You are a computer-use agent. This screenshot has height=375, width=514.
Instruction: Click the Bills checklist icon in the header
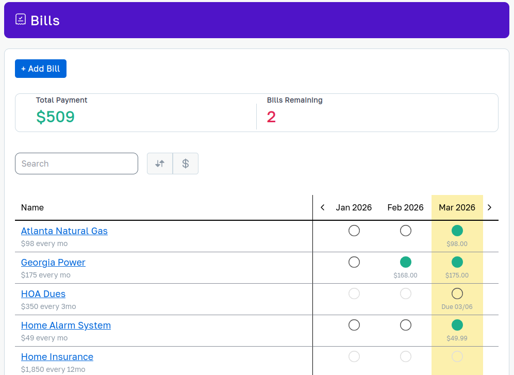[x=21, y=19]
